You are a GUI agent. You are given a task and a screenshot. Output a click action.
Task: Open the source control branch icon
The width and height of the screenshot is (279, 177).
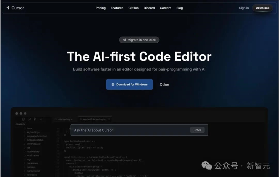tap(35, 119)
